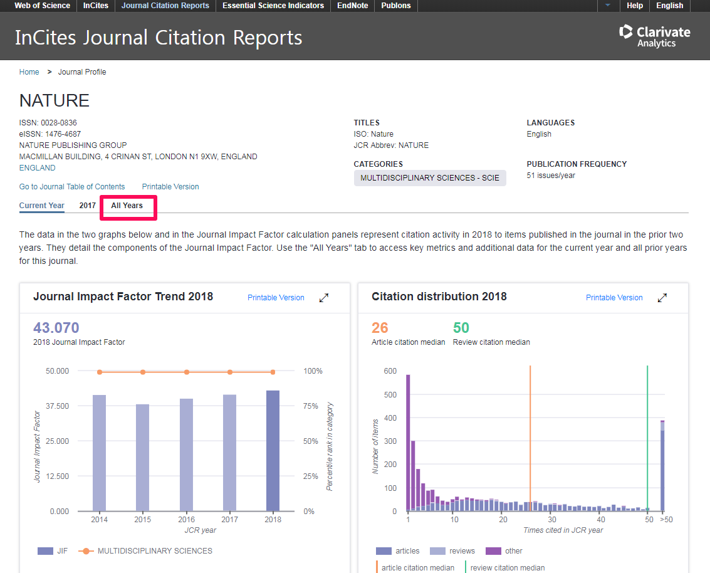710x573 pixels.
Task: Open Printable Version for Impact Factor Trend
Action: pos(276,298)
